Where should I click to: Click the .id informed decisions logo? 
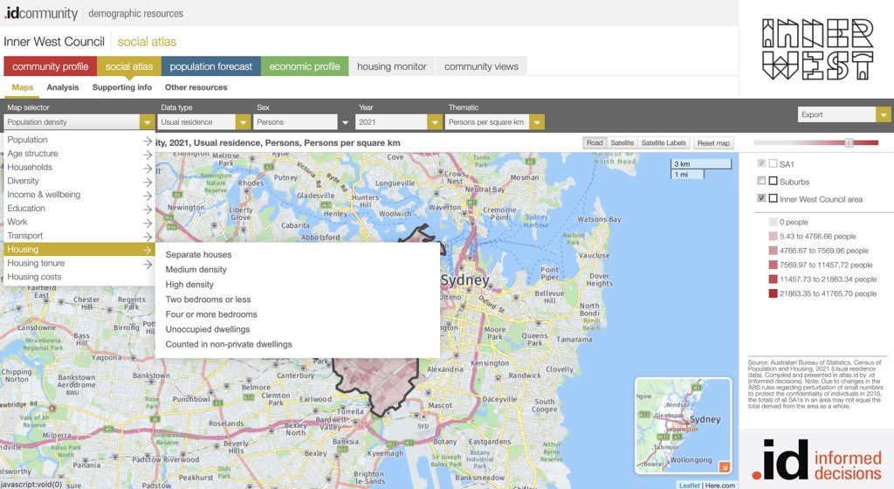[x=816, y=459]
